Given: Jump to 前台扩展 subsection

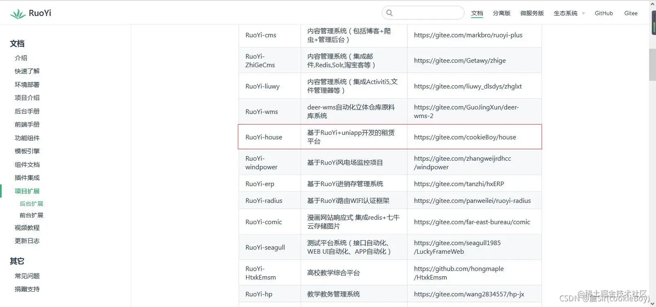Looking at the screenshot, I should (31, 215).
